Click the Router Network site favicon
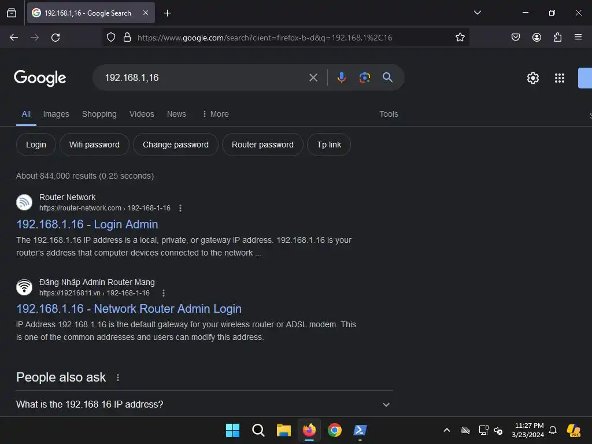 point(24,202)
